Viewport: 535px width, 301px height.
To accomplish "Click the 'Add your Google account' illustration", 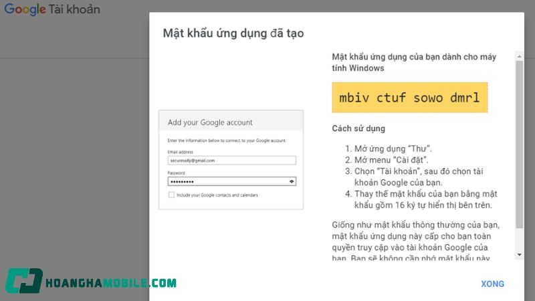I will click(231, 160).
